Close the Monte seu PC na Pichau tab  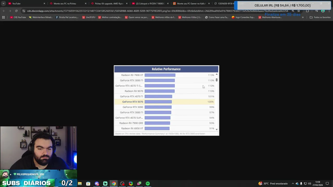[x=86, y=4]
